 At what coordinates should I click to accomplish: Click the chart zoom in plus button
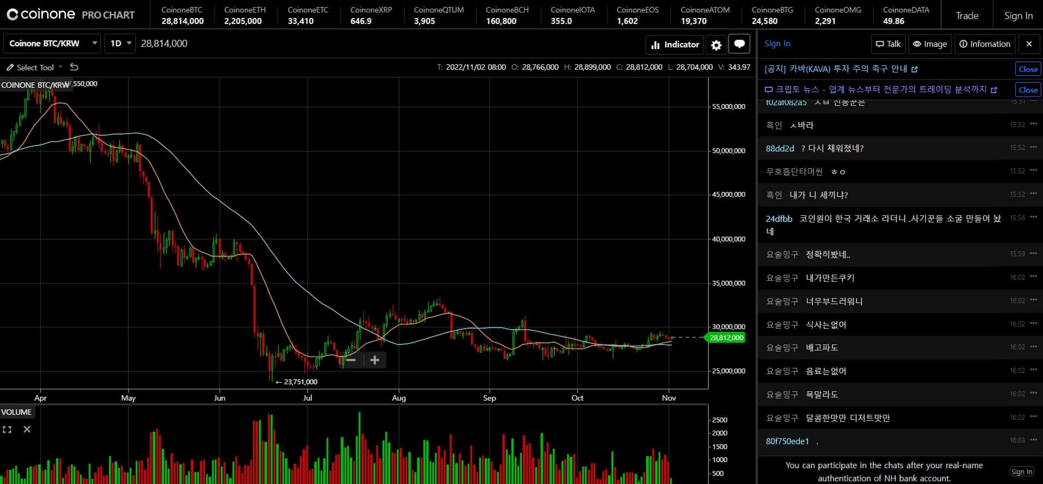(x=375, y=360)
